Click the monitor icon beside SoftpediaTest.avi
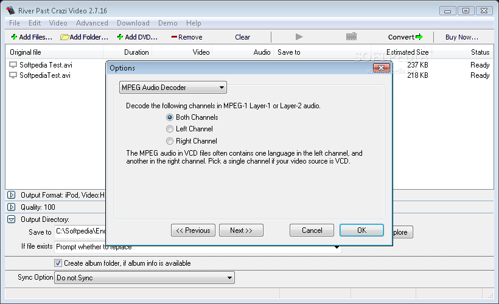The image size is (499, 304). [x=13, y=75]
